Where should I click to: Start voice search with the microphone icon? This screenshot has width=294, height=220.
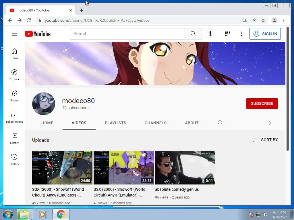point(210,34)
